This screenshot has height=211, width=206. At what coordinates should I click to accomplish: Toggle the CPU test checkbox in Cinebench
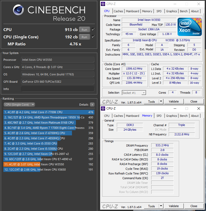93,29
